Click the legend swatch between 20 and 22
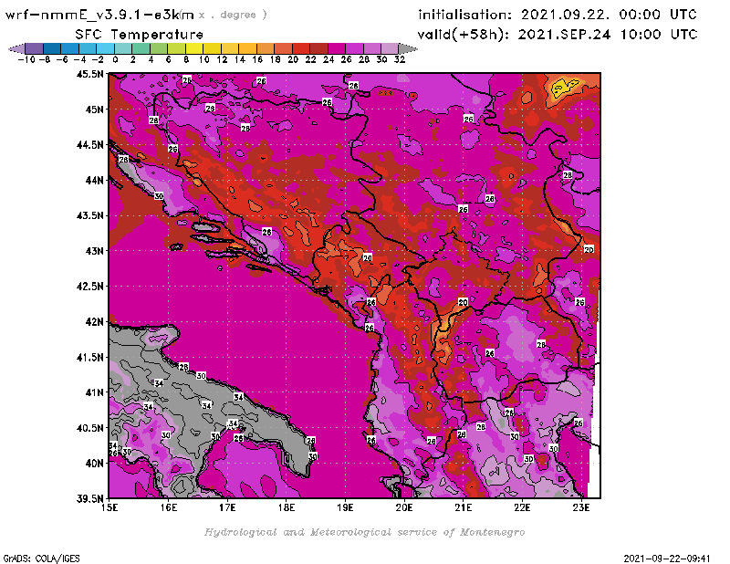 click(x=301, y=48)
